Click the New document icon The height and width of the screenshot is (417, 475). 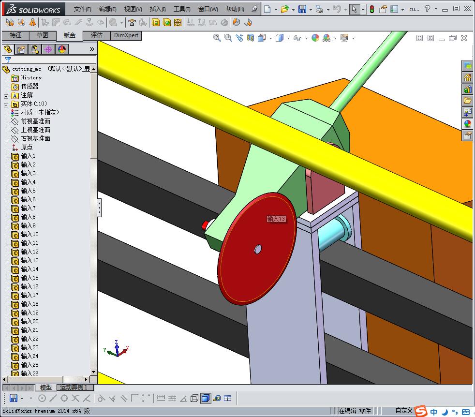pos(267,9)
